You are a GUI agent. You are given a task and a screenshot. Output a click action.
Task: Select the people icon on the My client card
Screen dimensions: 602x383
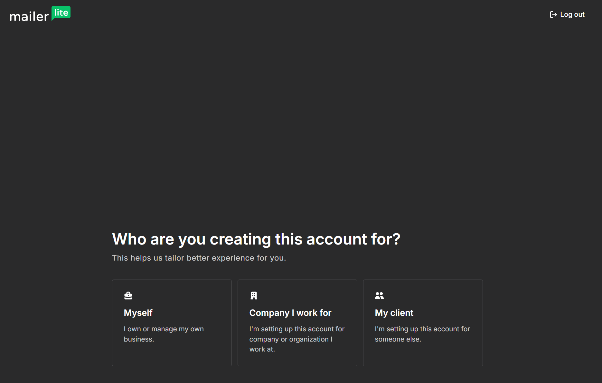tap(379, 295)
